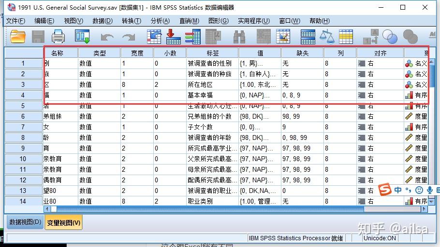The image size is (440, 247).
Task: Select row number 14 header
Action: click(24, 201)
